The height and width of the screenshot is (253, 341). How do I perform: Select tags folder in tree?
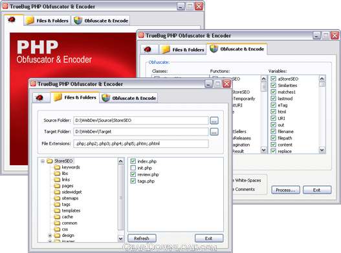(x=66, y=205)
